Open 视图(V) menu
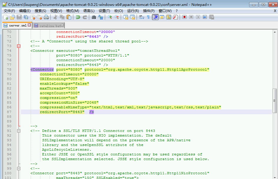 tap(56, 11)
